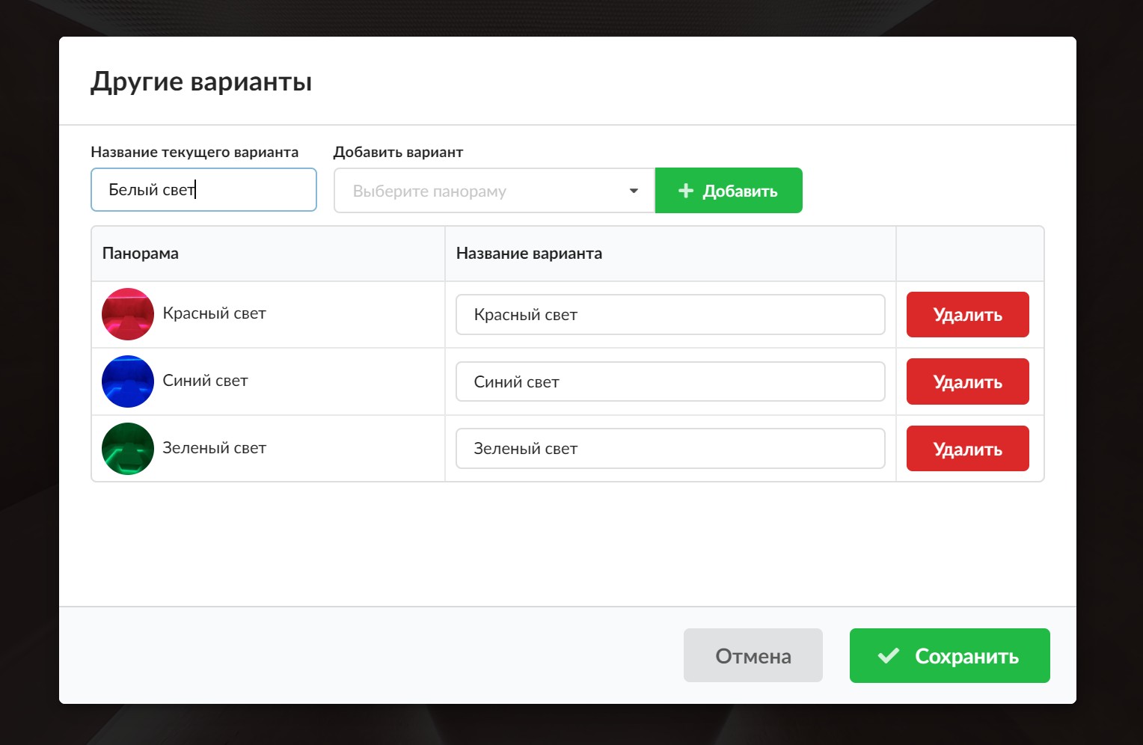Viewport: 1143px width, 745px height.
Task: Click the red light panorama thumbnail
Action: [128, 314]
